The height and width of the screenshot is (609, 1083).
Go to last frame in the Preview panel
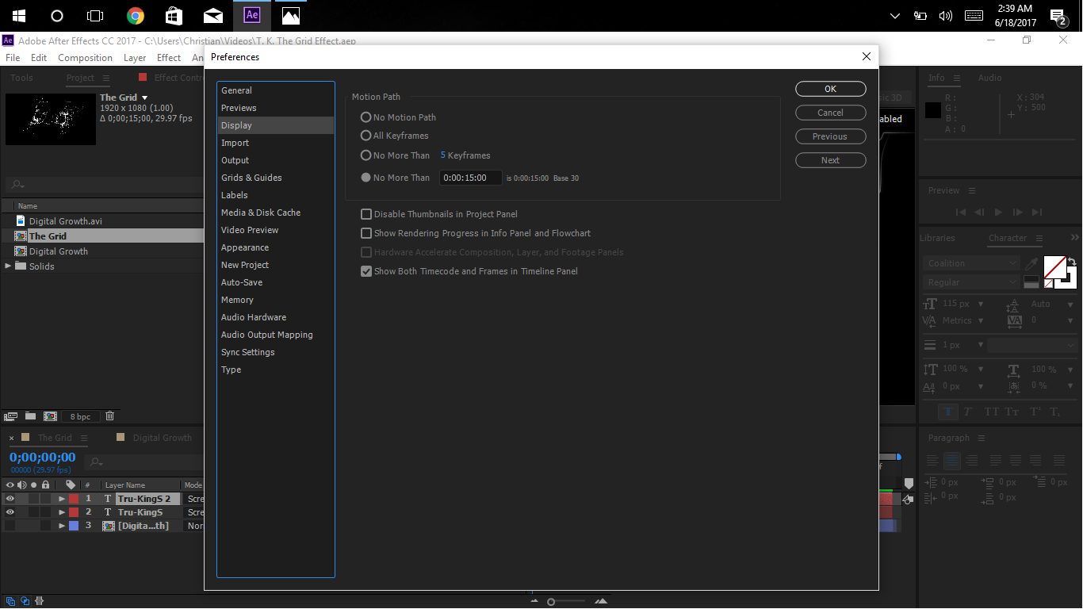click(x=1038, y=212)
